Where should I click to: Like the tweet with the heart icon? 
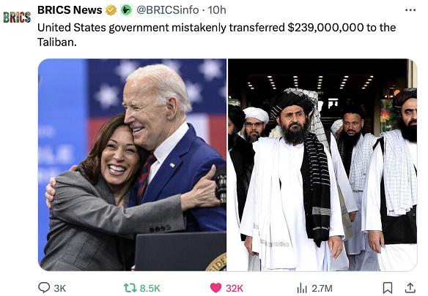[215, 288]
